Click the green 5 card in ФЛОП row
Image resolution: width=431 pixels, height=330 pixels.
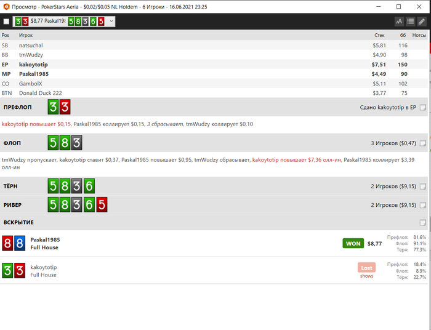pos(53,143)
